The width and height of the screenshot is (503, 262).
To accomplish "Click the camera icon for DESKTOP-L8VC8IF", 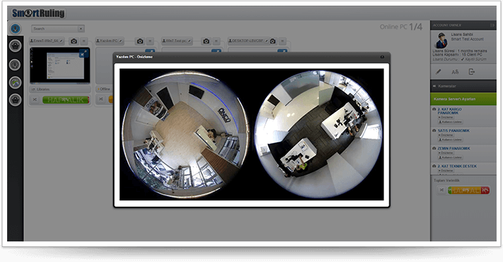I will 273,41.
